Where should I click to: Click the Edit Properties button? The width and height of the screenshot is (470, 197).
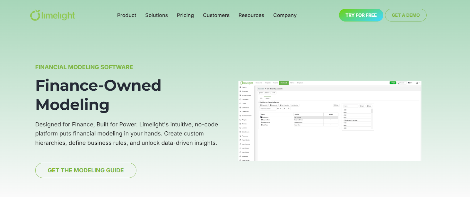[x=284, y=105]
